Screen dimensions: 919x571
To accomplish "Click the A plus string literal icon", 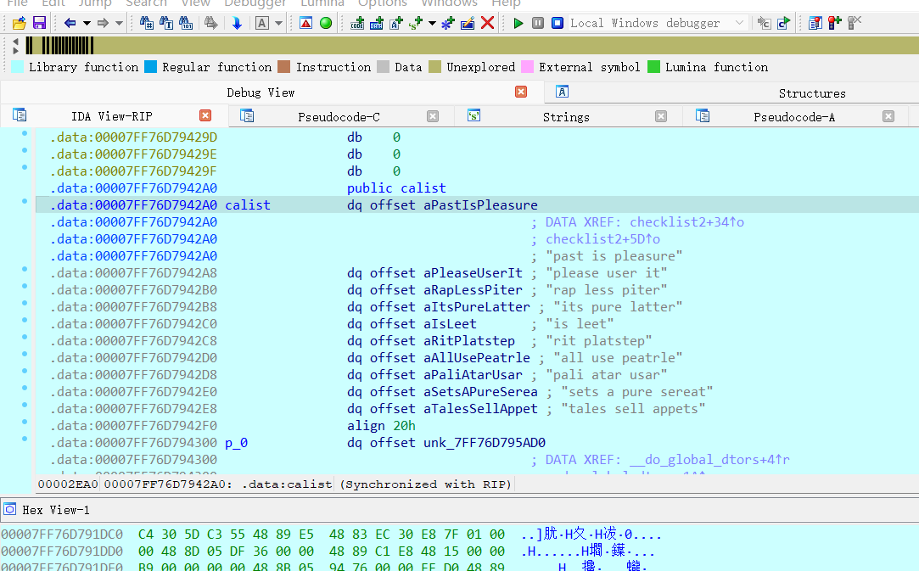I will pyautogui.click(x=396, y=23).
